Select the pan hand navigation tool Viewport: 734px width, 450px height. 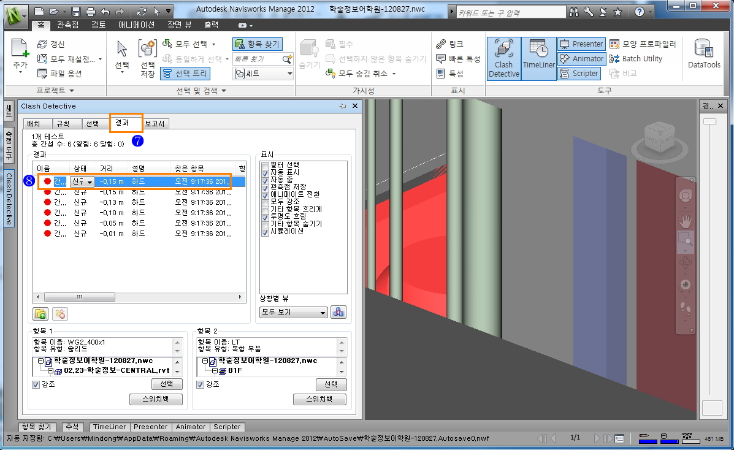tap(685, 221)
